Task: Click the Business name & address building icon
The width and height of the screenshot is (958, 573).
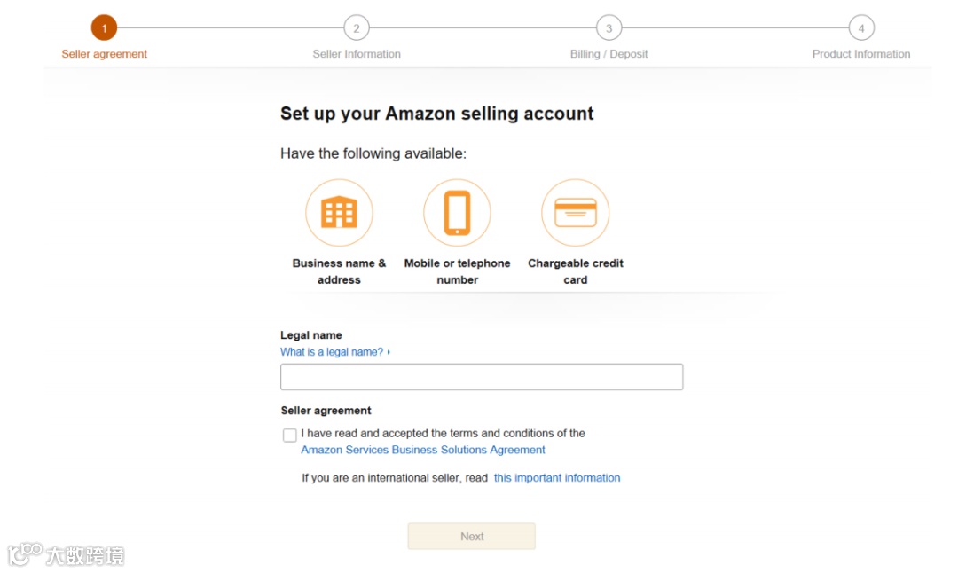Action: [x=339, y=213]
